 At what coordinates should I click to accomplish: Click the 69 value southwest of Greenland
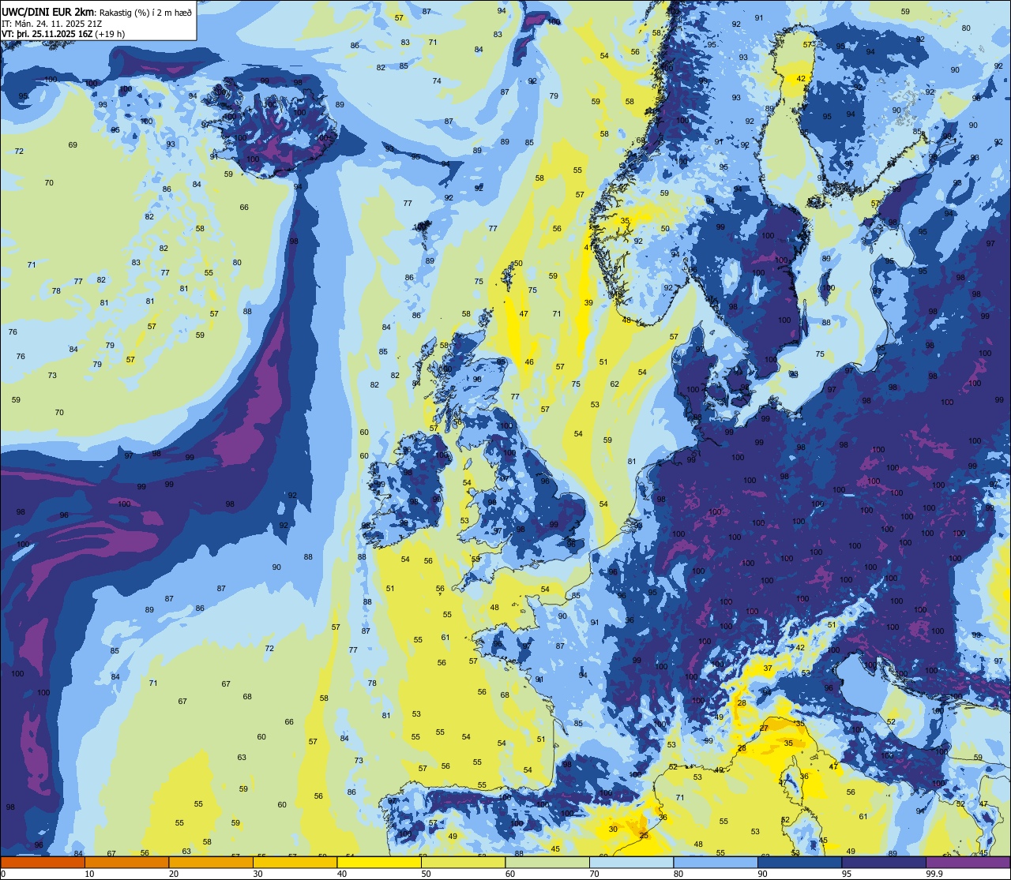coord(73,144)
